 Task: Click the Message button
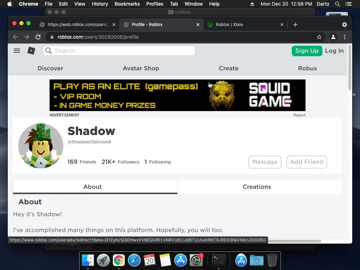pos(265,162)
